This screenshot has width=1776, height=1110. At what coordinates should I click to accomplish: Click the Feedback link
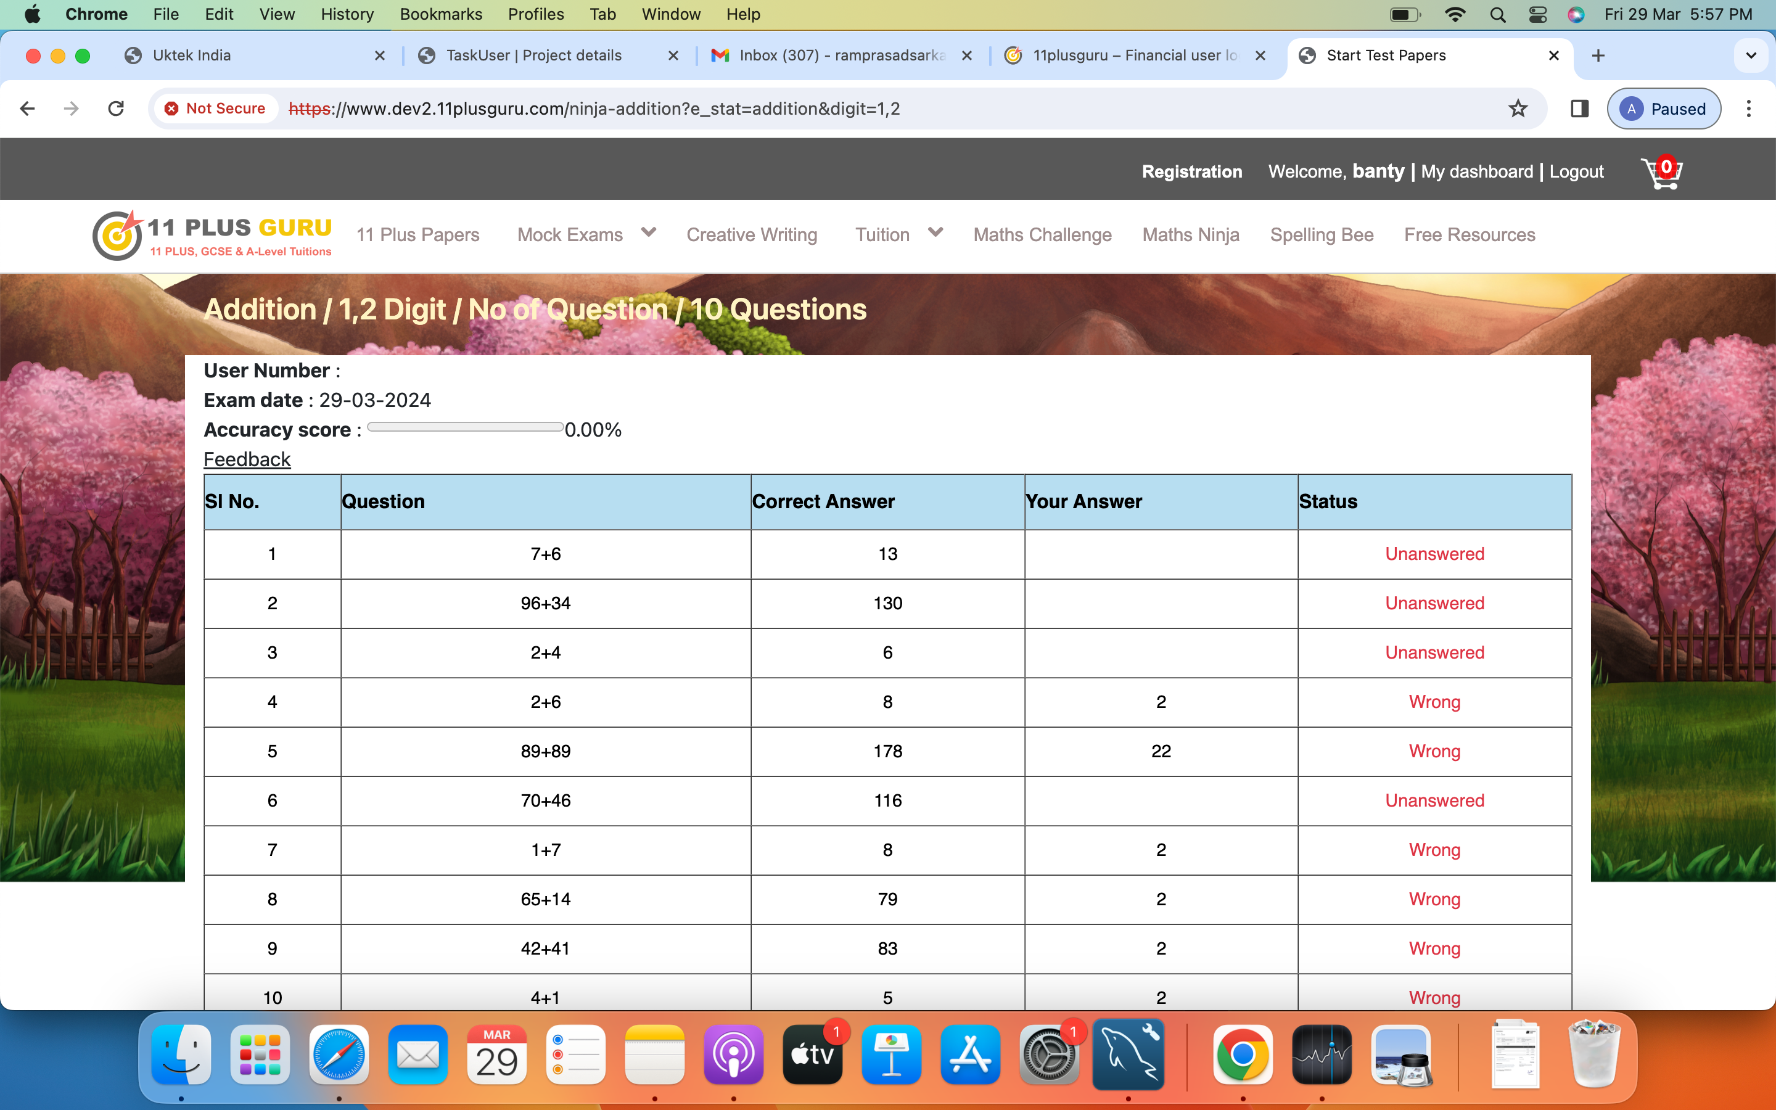point(247,459)
